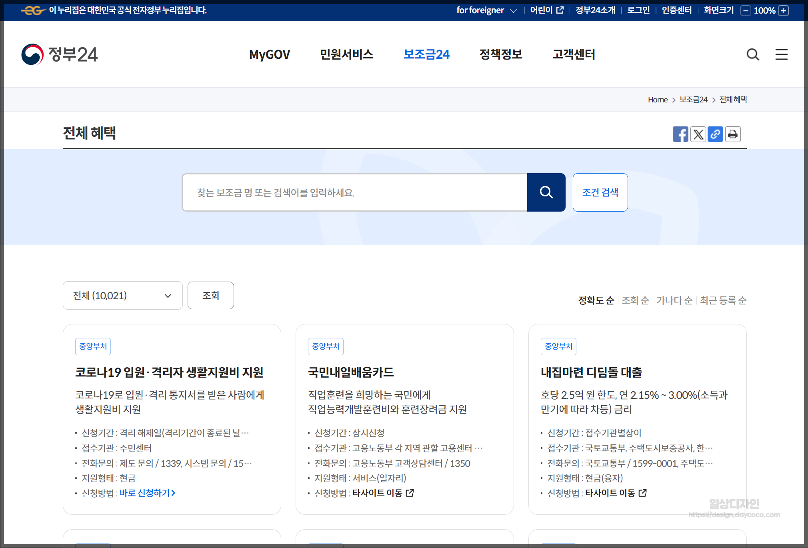Sort results by 가나다 순
Viewport: 808px width, 548px height.
pos(674,300)
